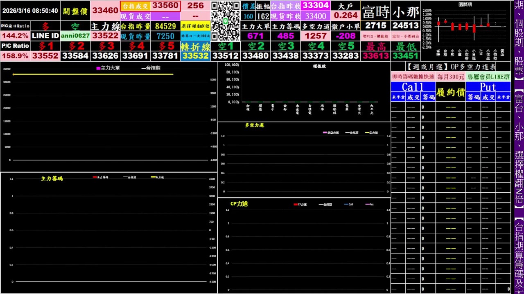The image size is (524, 294).
Task: Click the pink 即時籌碼數據快速 cell
Action: click(x=413, y=76)
